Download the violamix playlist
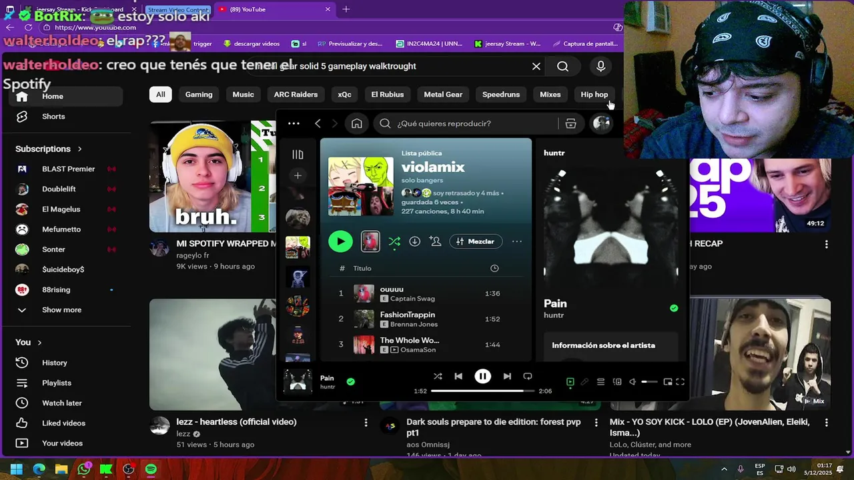The image size is (854, 480). [x=414, y=241]
